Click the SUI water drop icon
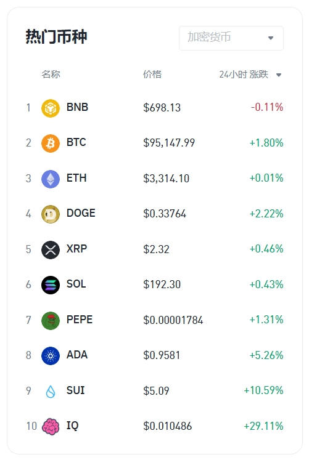Image resolution: width=309 pixels, height=460 pixels. coord(51,392)
